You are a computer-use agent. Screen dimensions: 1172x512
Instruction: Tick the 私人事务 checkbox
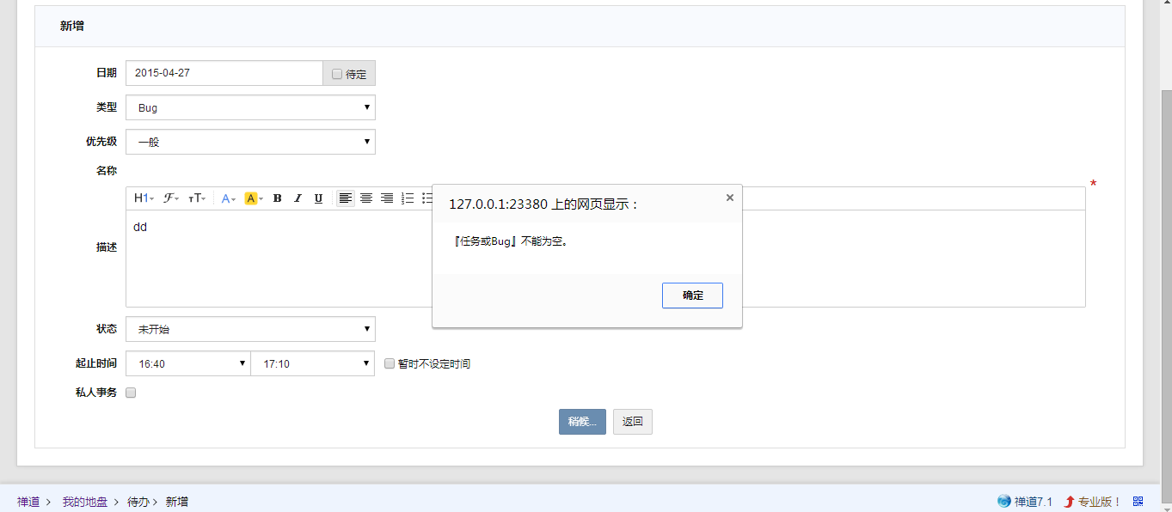click(x=132, y=393)
